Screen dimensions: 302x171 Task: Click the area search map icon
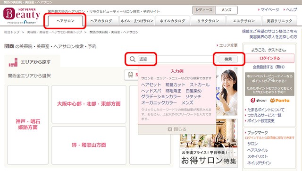13,62
